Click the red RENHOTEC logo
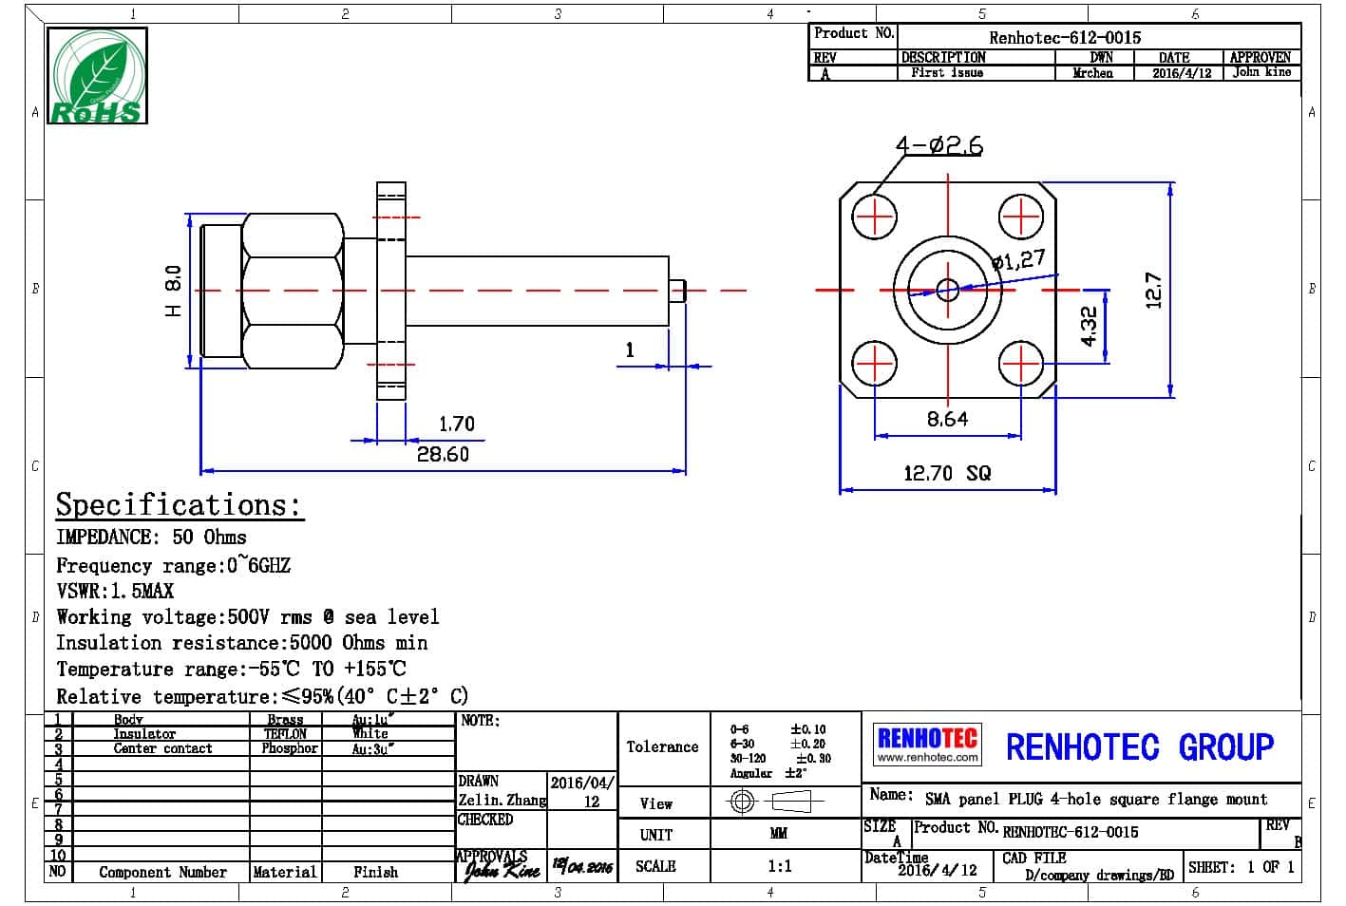 pos(927,737)
